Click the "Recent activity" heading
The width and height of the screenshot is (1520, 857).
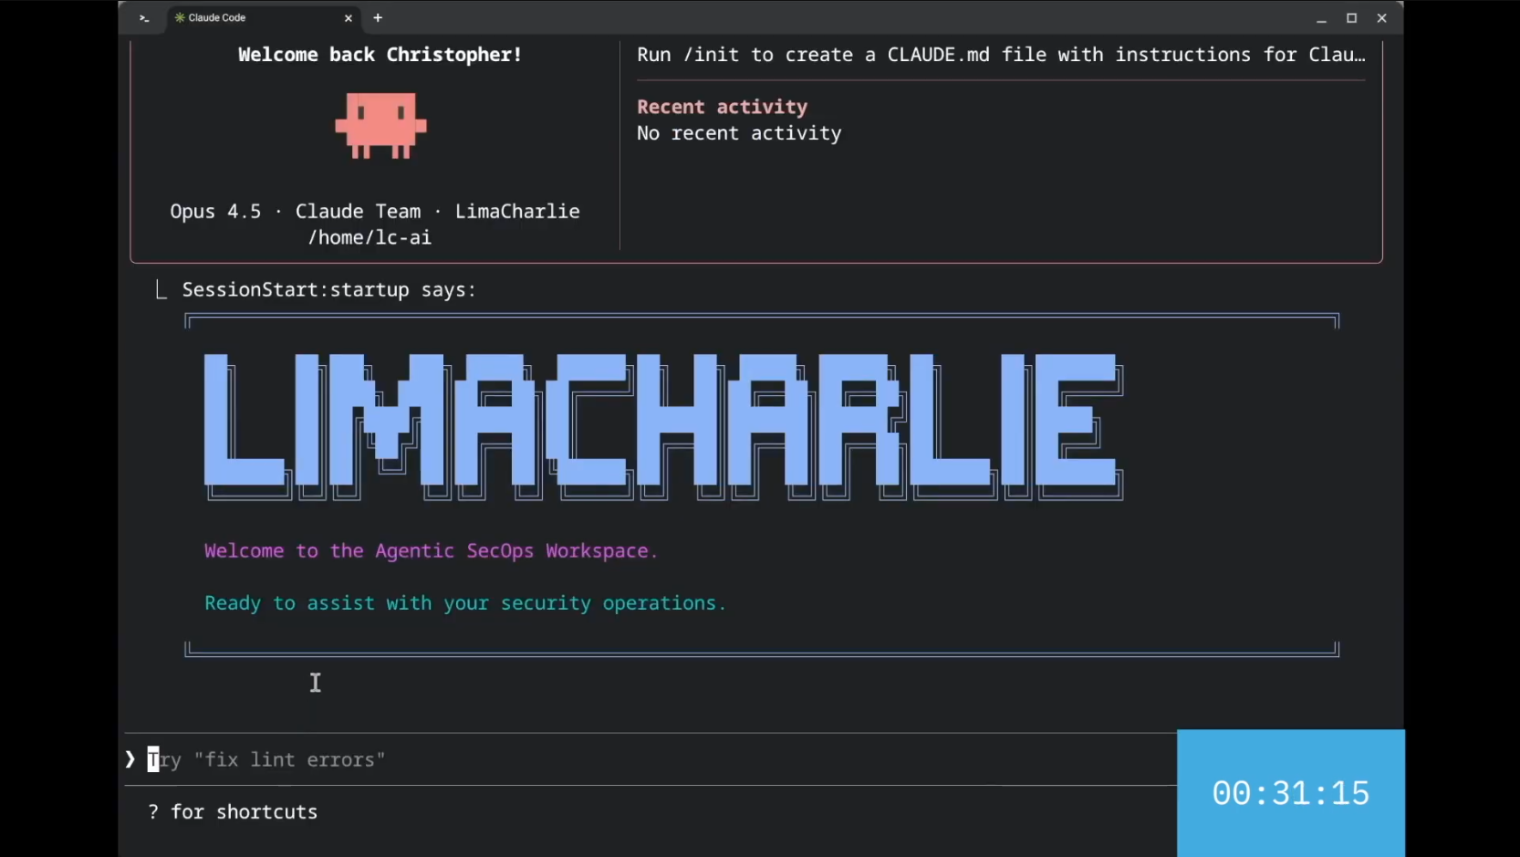tap(722, 107)
